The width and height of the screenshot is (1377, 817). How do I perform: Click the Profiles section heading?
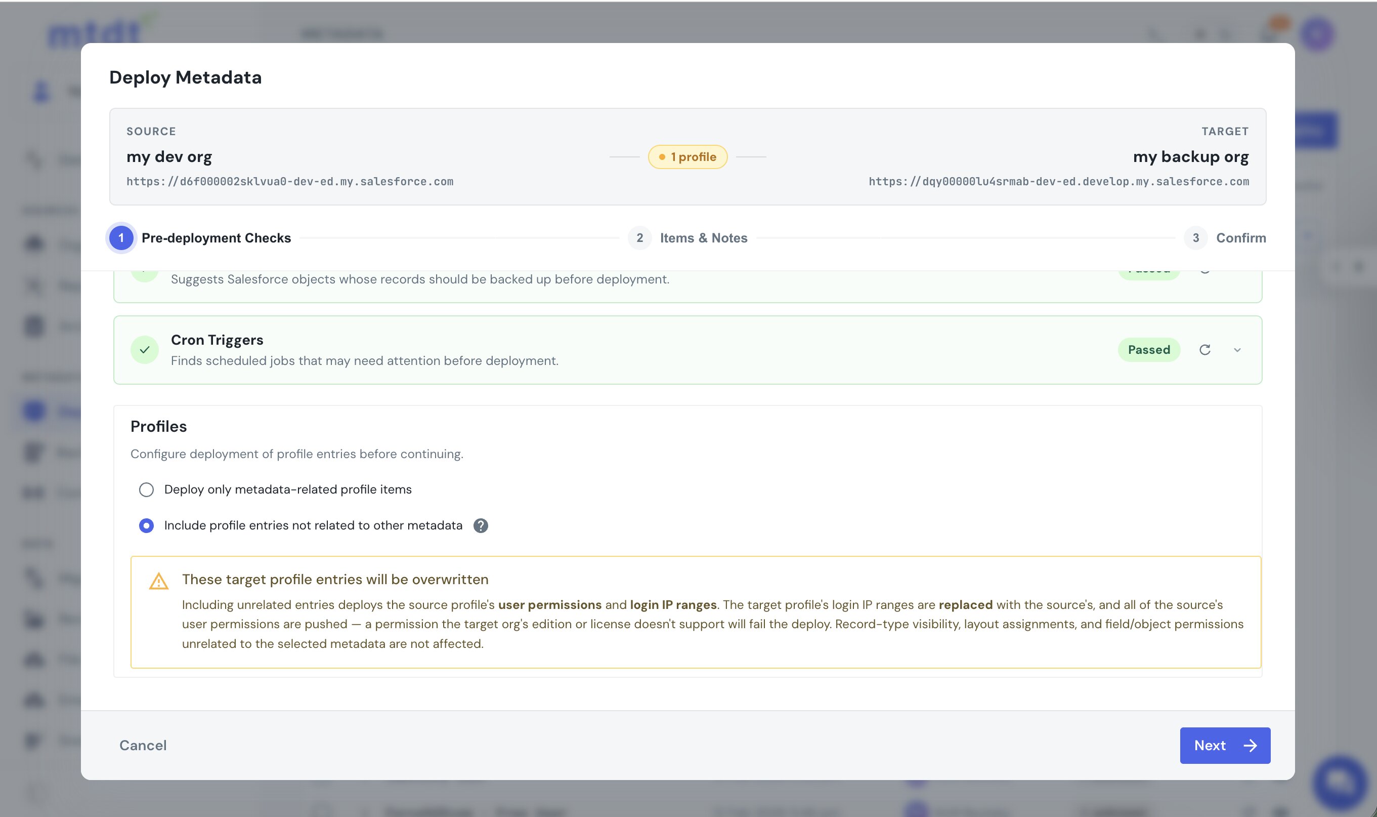[x=158, y=426]
